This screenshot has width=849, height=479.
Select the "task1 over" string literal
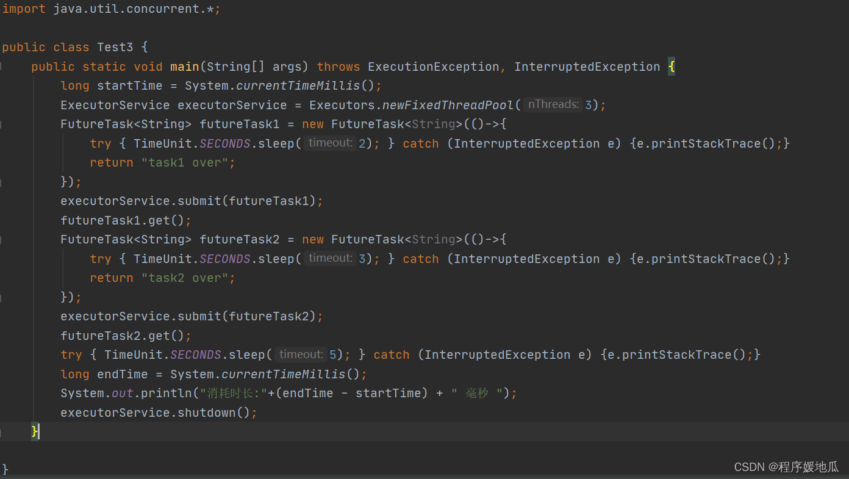point(185,162)
